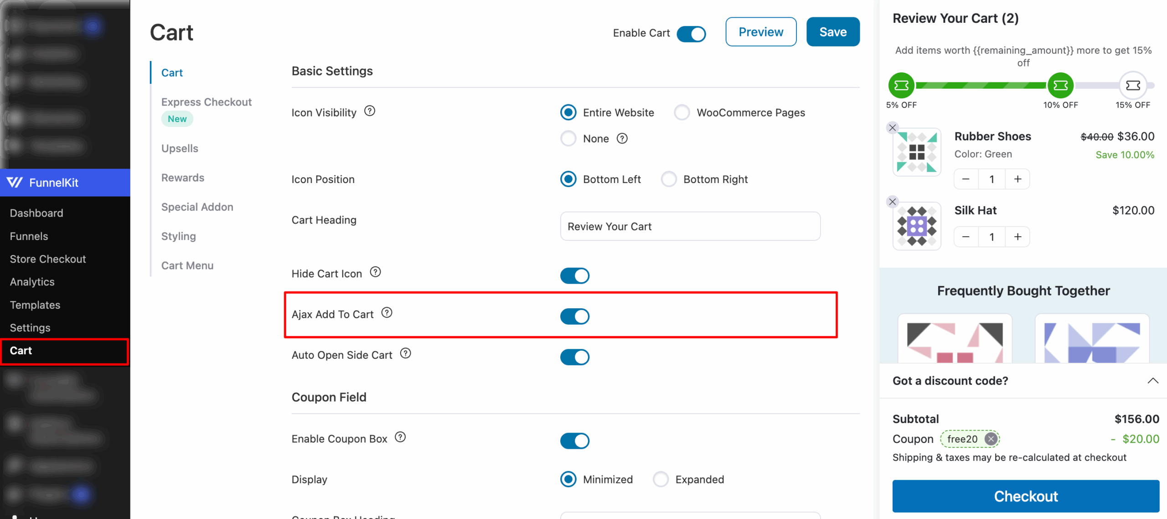Click the Preview button

point(761,32)
